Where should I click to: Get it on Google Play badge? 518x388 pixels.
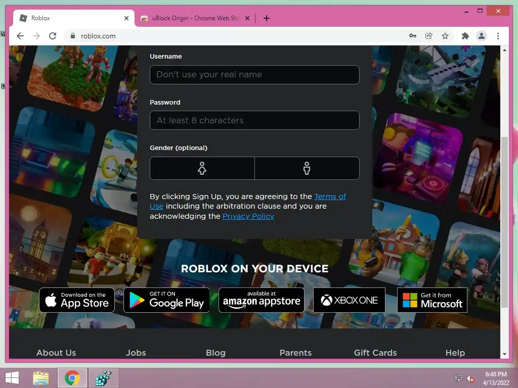click(166, 300)
